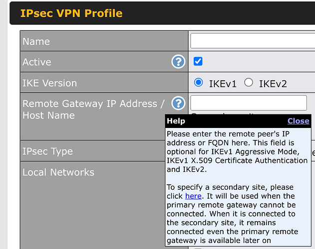This screenshot has width=315, height=249.
Task: Click the help icon beside Active
Action: [x=178, y=62]
